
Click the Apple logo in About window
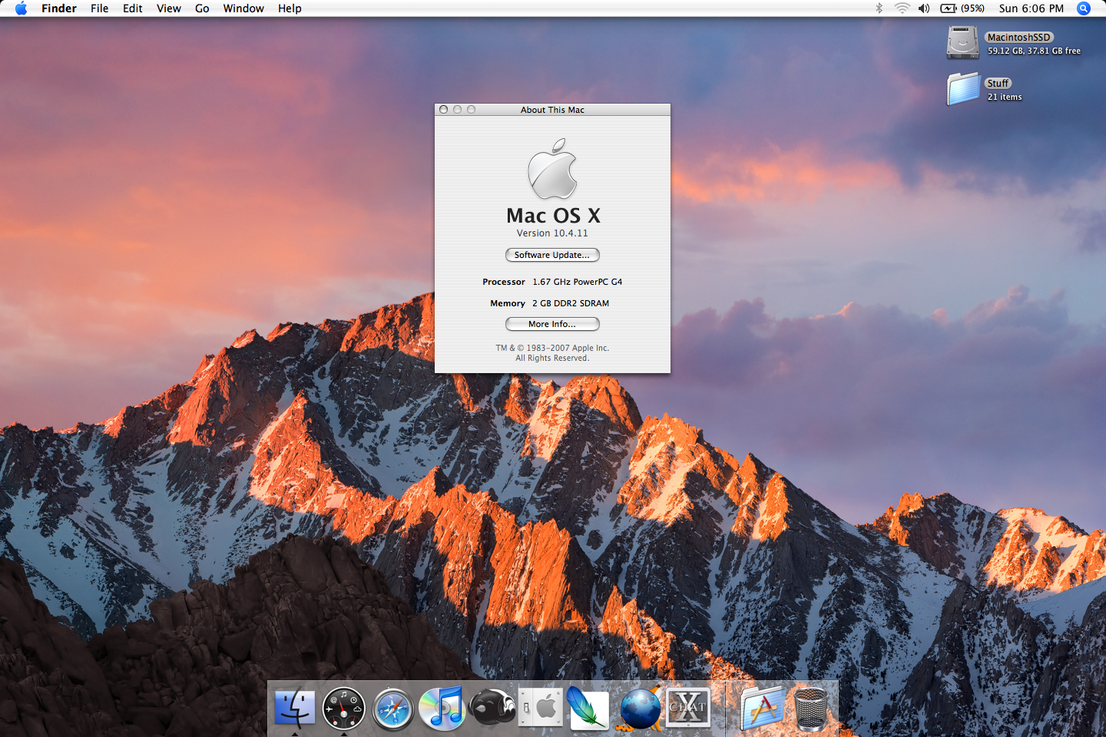(552, 169)
